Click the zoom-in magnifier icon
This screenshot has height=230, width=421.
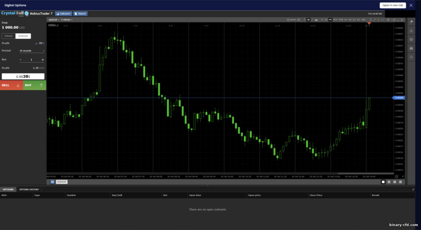299,20
